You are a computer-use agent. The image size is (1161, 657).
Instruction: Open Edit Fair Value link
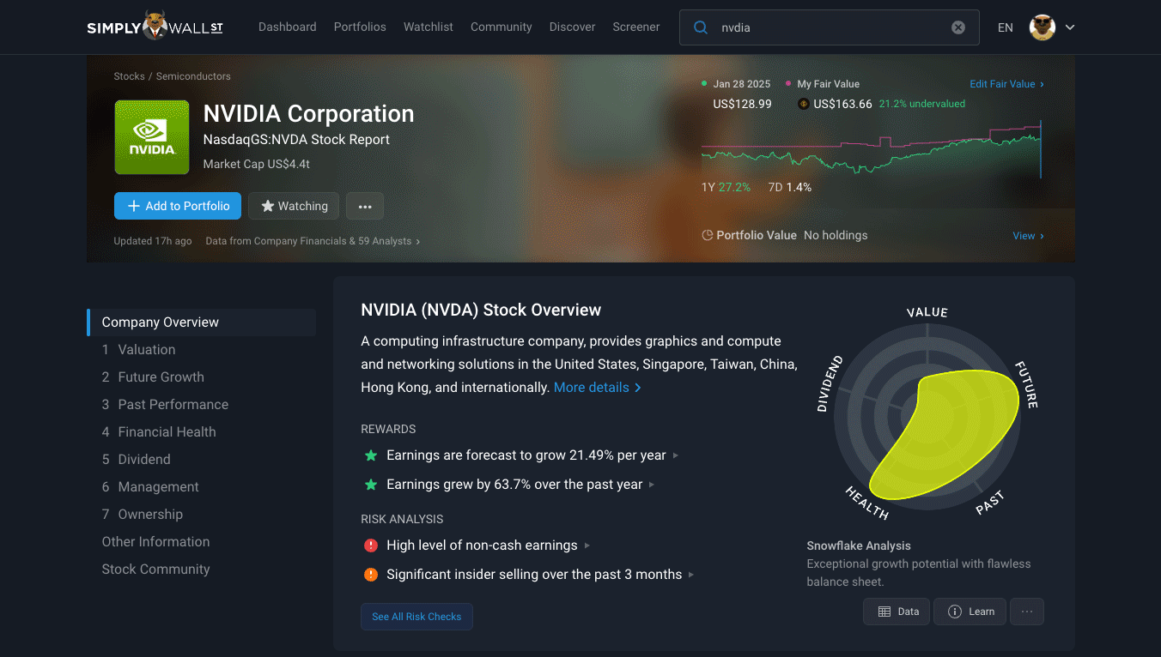point(1006,84)
